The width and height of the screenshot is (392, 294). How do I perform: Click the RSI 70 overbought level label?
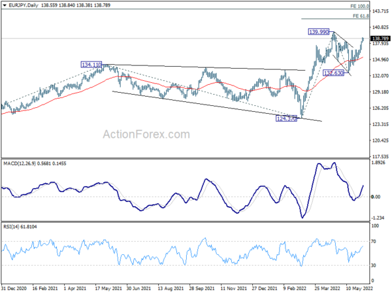(374, 242)
